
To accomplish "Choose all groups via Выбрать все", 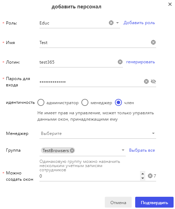I will 142,150.
